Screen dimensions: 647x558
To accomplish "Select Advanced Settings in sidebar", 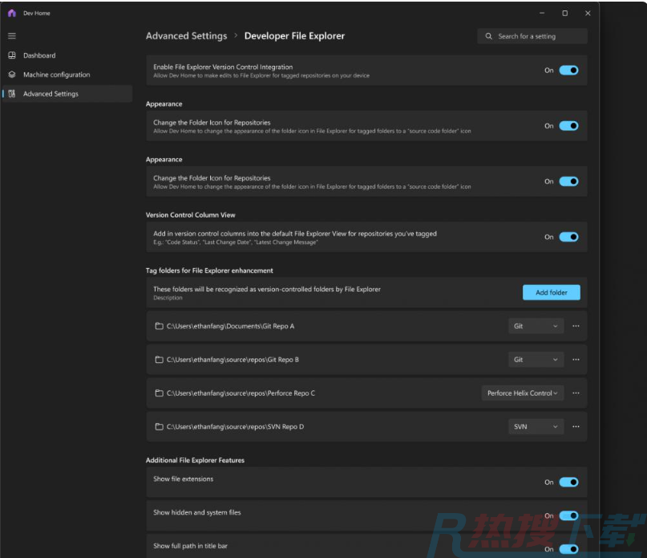I will pyautogui.click(x=67, y=94).
